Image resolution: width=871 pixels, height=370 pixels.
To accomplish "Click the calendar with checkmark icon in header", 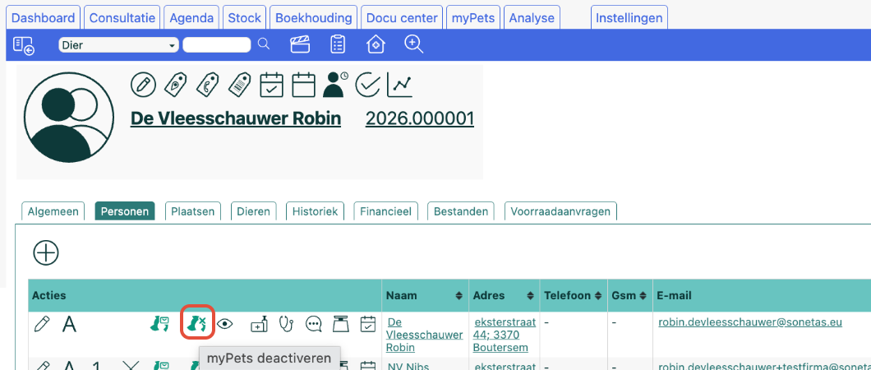I will coord(272,85).
